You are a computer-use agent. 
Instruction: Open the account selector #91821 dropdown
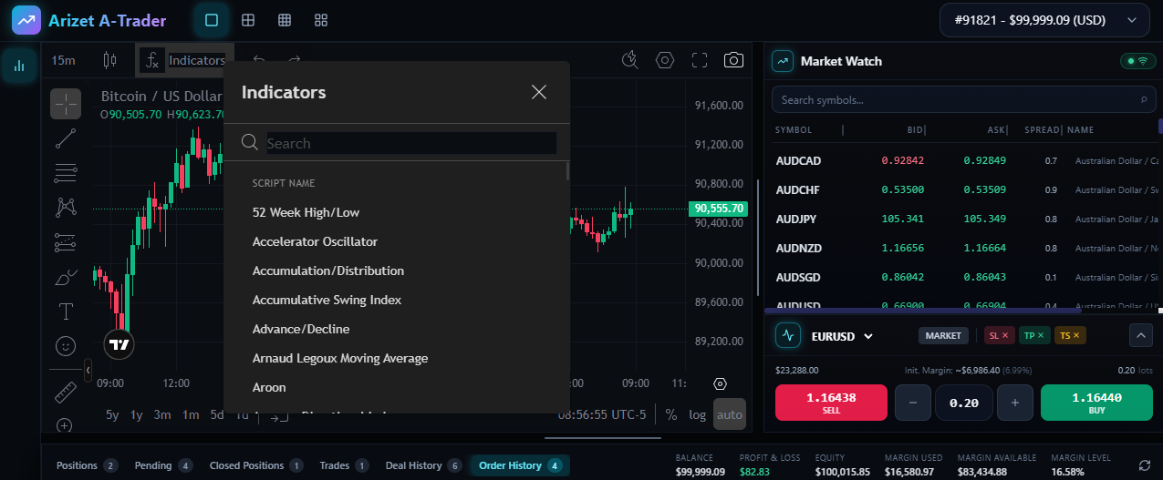click(1044, 20)
